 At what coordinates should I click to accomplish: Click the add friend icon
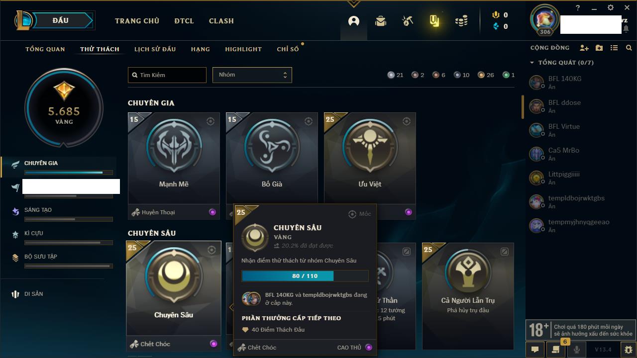[x=584, y=48]
